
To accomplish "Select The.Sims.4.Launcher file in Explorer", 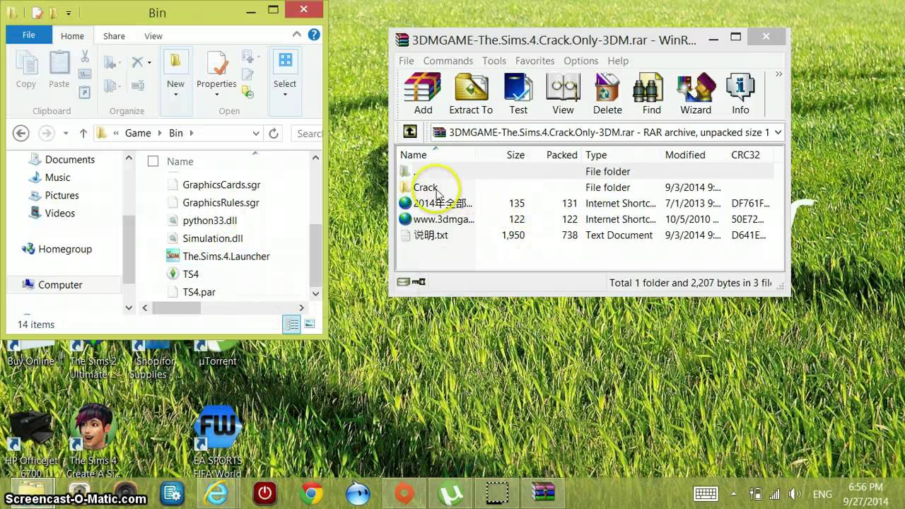I will point(226,256).
